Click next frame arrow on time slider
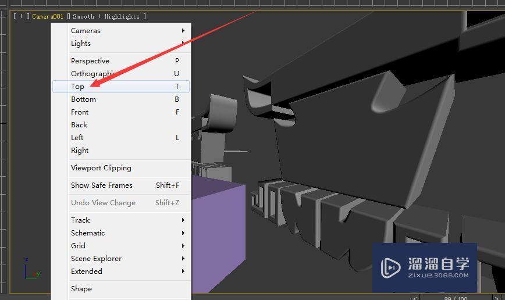Image resolution: width=505 pixels, height=300 pixels. [497, 298]
